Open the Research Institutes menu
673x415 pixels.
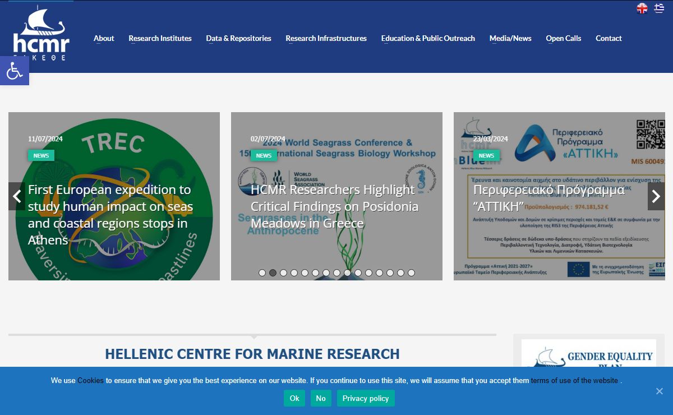click(160, 38)
